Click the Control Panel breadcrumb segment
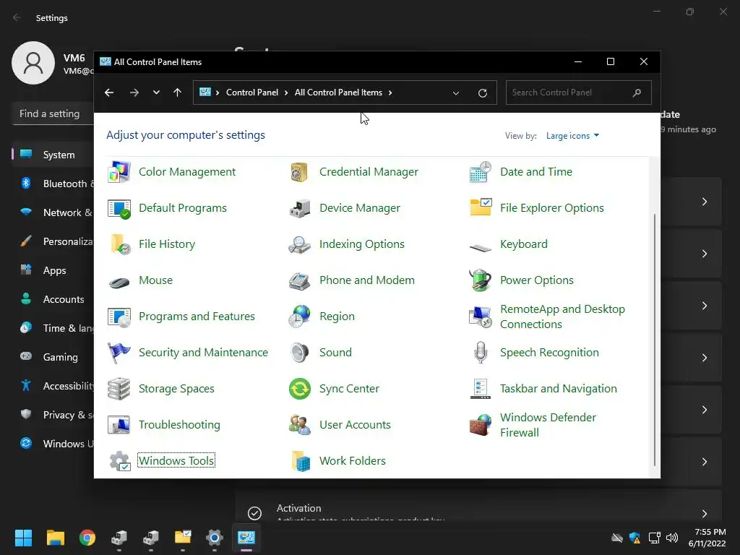 coord(252,92)
